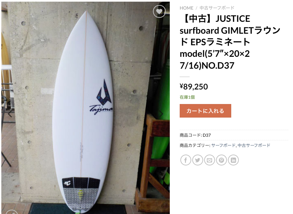Email this product to a friend
This screenshot has width=293, height=214.
(209, 160)
